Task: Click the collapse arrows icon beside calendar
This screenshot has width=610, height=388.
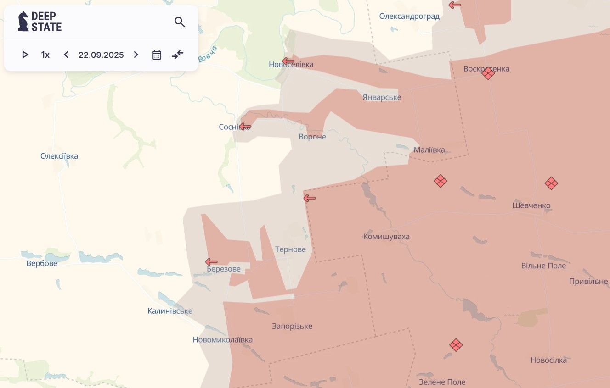Action: coord(178,55)
